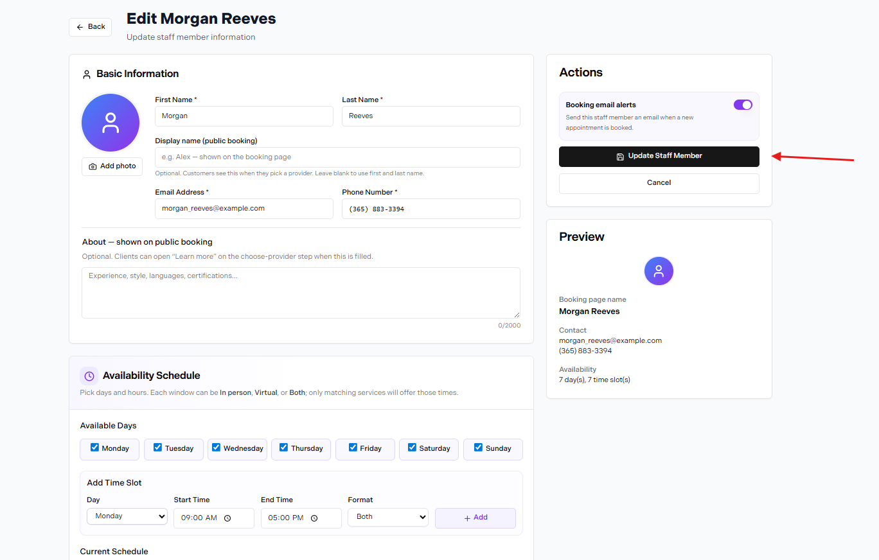879x560 pixels.
Task: Click the 'Edit Morgan Reeves' heading
Action: pyautogui.click(x=201, y=19)
